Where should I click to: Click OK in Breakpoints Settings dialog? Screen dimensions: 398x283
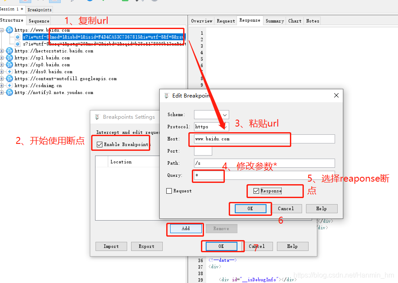[221, 246]
